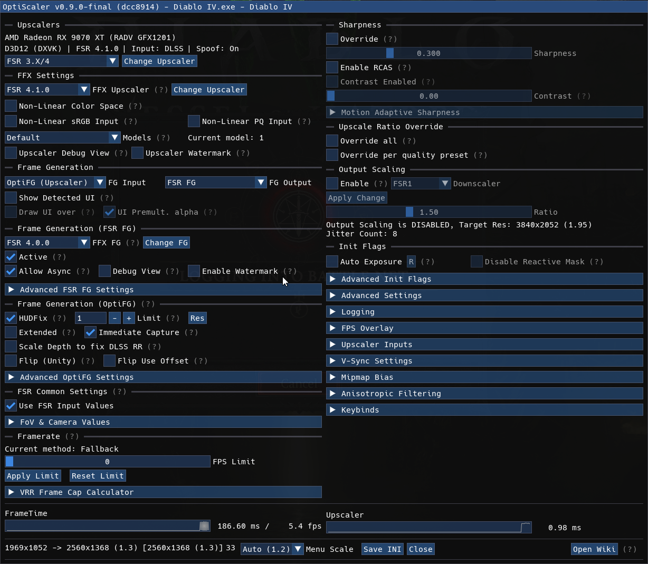
Task: Expand Advanced Init Flags
Action: click(484, 279)
